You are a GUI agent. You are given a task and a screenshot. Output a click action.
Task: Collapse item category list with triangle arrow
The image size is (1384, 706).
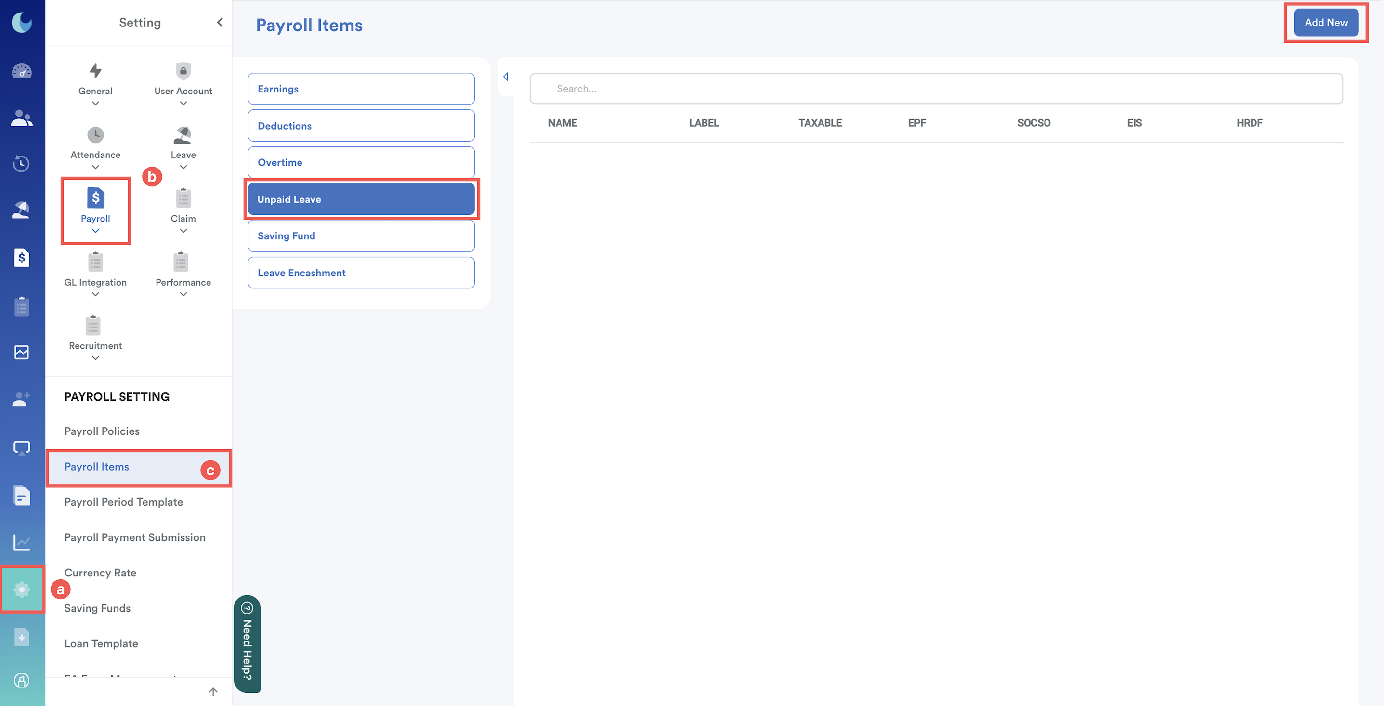tap(506, 77)
